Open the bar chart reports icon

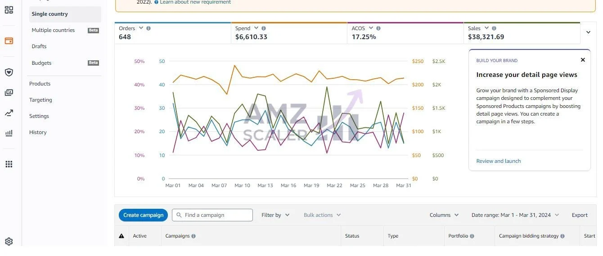[9, 133]
